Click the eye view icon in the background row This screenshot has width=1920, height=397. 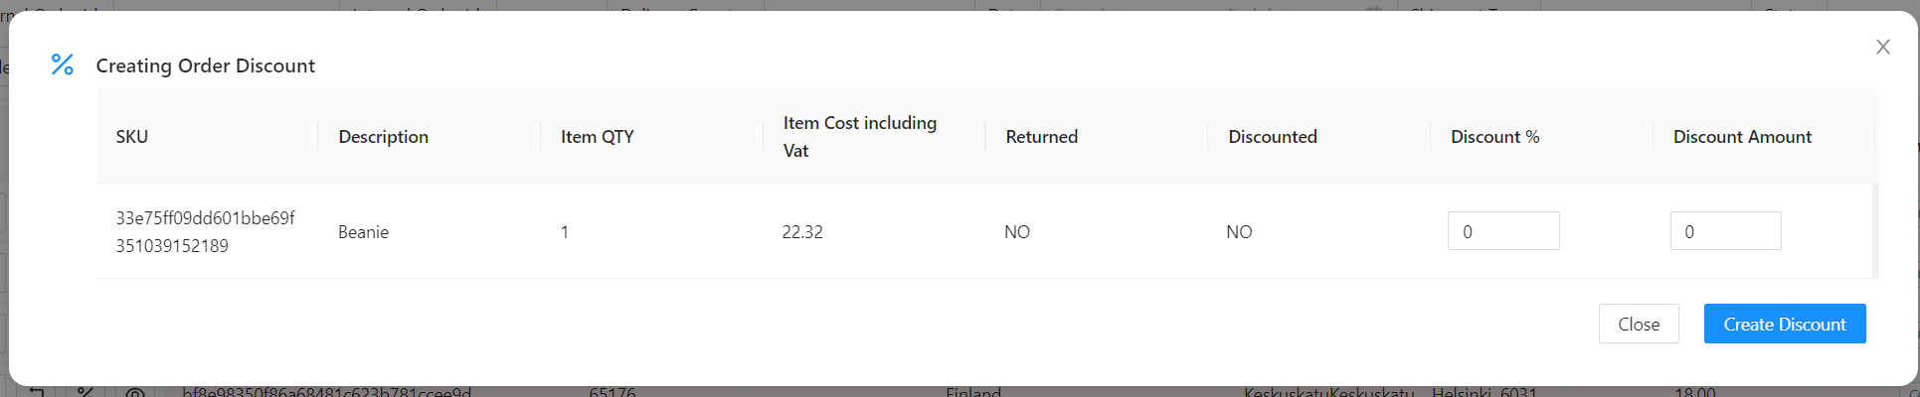tap(135, 393)
